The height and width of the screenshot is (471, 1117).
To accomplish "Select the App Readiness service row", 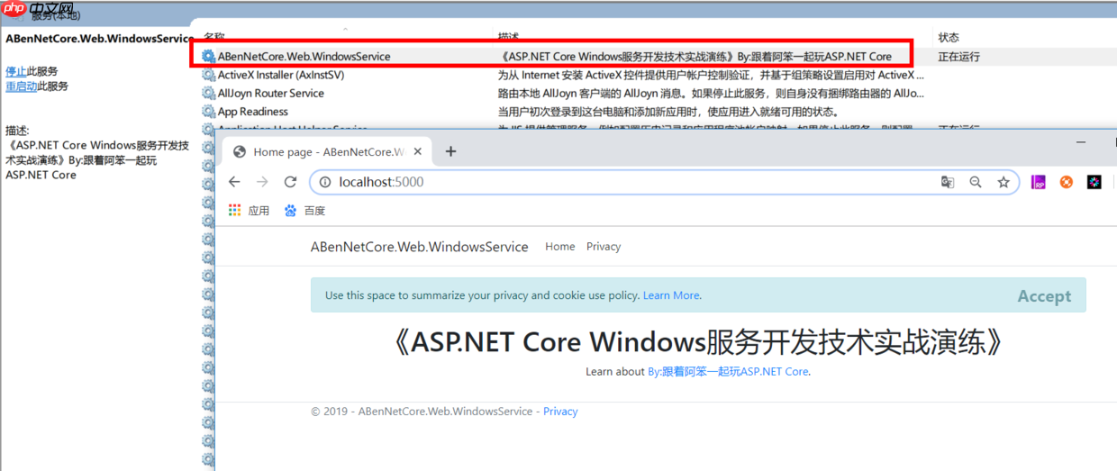I will pos(253,112).
